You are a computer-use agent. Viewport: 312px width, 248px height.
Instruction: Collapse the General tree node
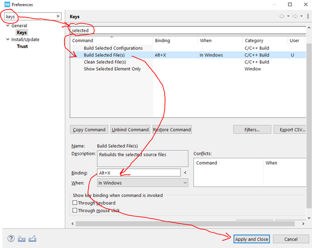[8, 26]
